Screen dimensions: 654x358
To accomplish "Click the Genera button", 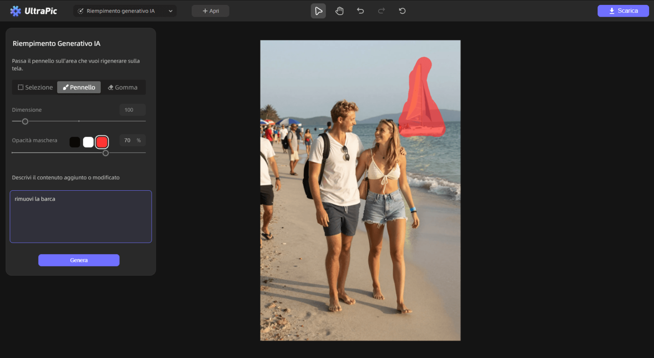I will coord(79,260).
